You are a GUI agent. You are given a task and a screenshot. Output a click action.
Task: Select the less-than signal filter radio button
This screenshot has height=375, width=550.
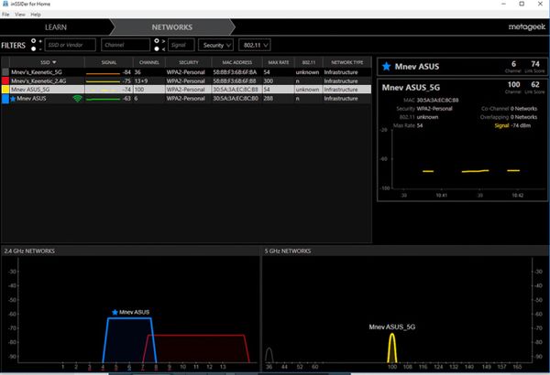coord(157,48)
